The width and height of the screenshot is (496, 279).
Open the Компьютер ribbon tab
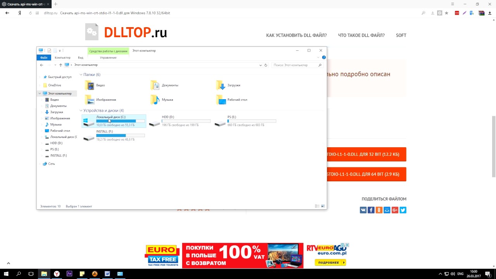62,57
